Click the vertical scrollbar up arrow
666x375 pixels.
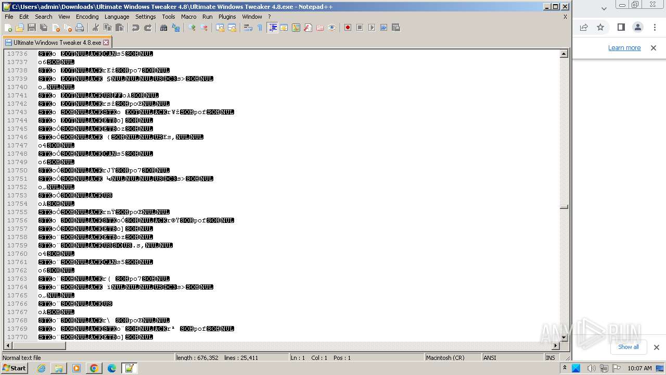pos(563,54)
